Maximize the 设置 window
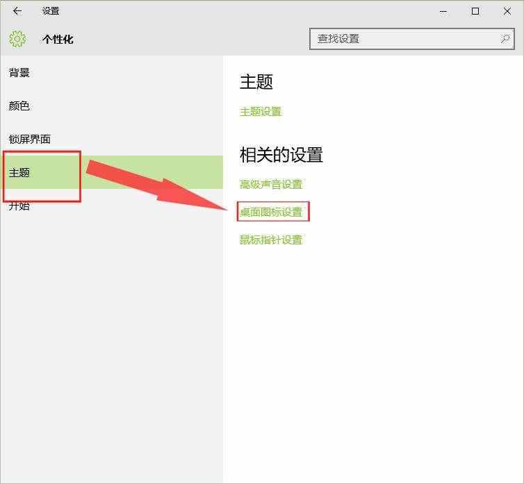Screen dimensions: 524x484 [475, 11]
